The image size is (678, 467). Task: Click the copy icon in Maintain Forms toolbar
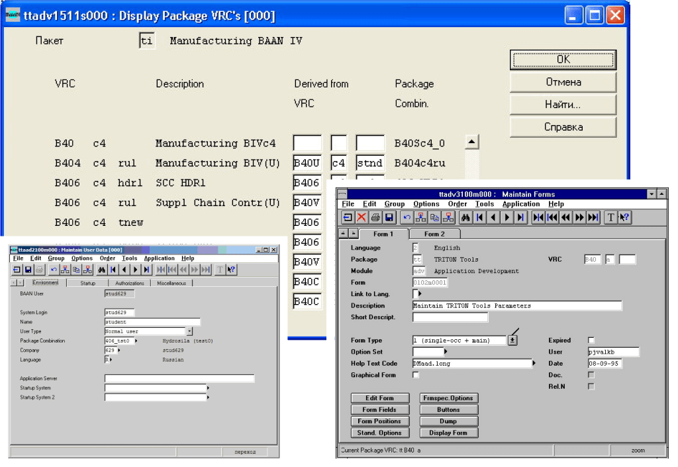pos(434,217)
